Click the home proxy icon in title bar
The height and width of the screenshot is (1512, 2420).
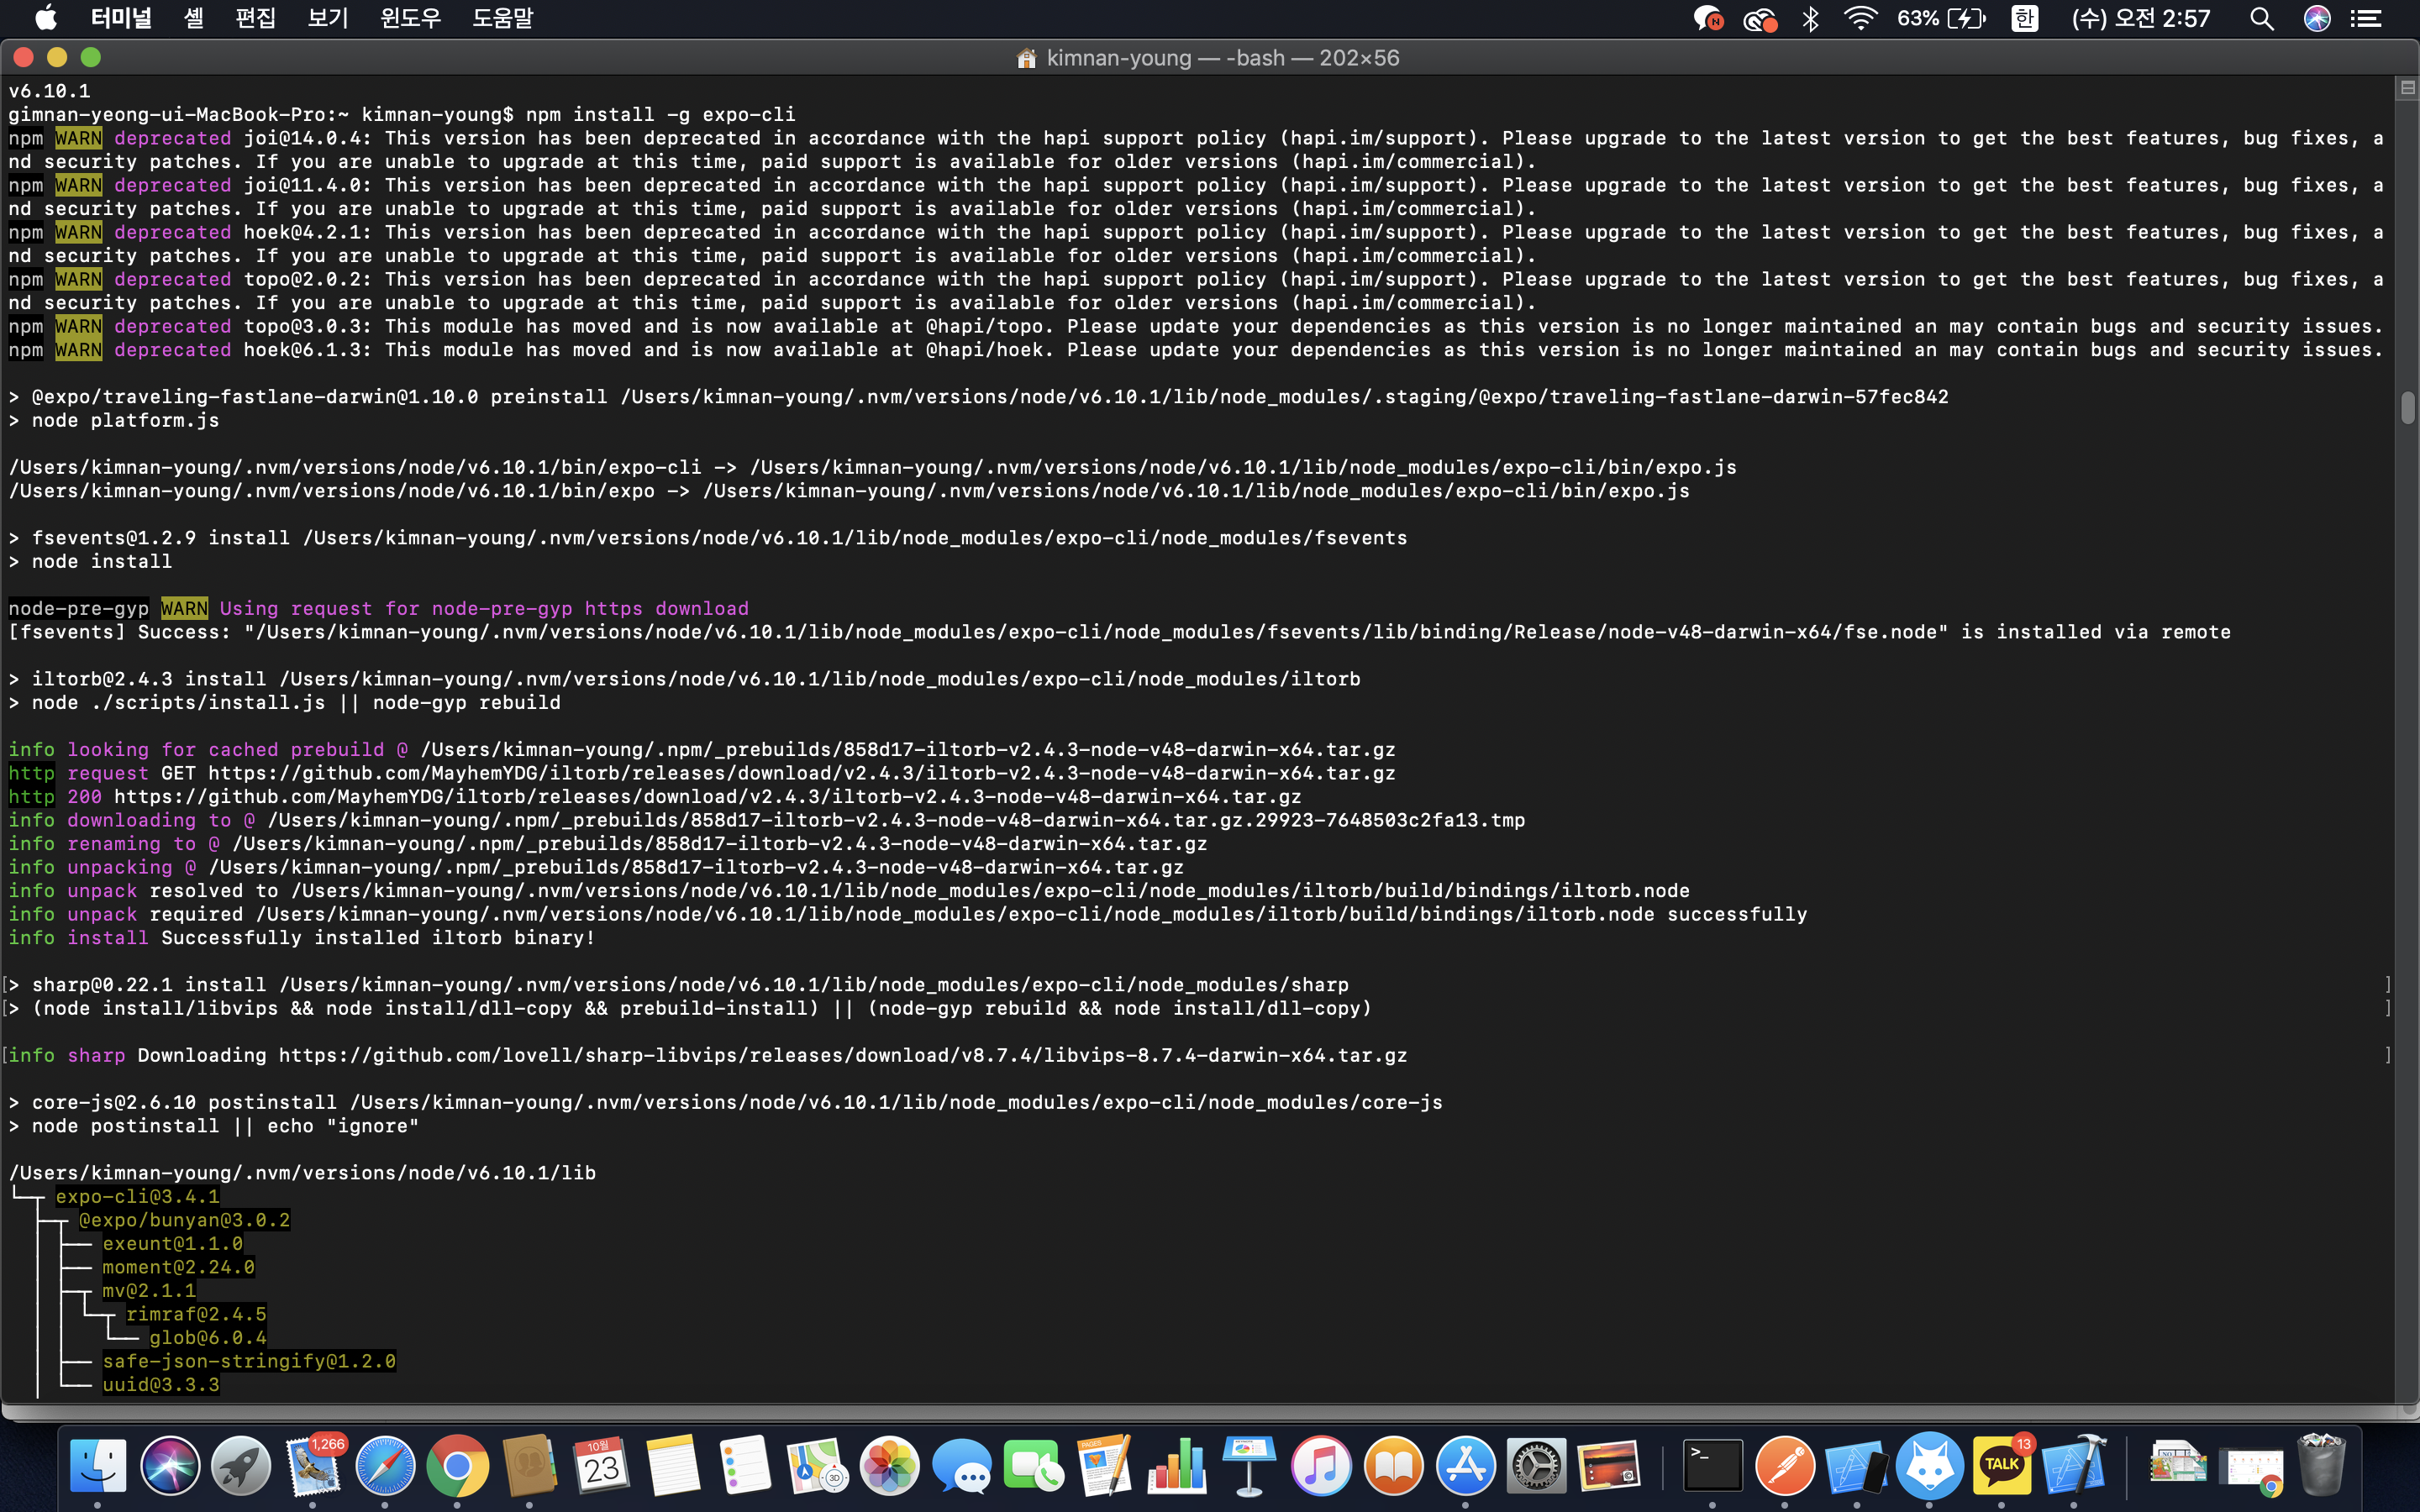tap(1026, 59)
